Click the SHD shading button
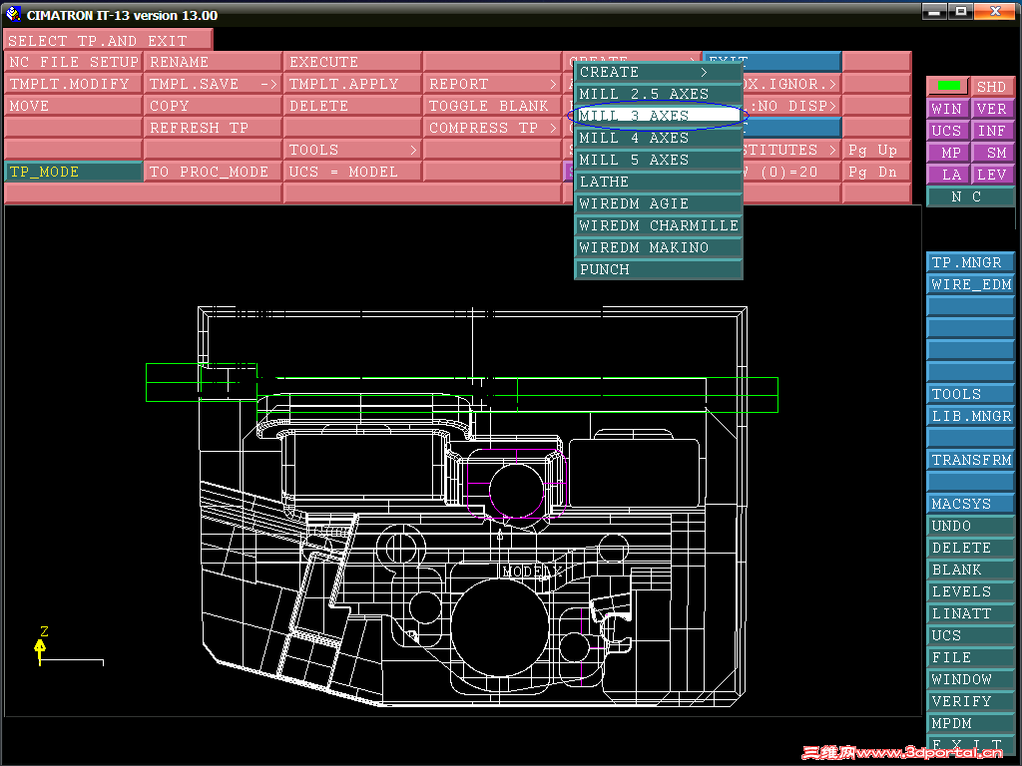Viewport: 1022px width, 766px height. (x=992, y=87)
